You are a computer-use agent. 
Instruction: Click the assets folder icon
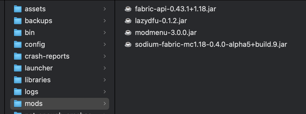pyautogui.click(x=17, y=9)
